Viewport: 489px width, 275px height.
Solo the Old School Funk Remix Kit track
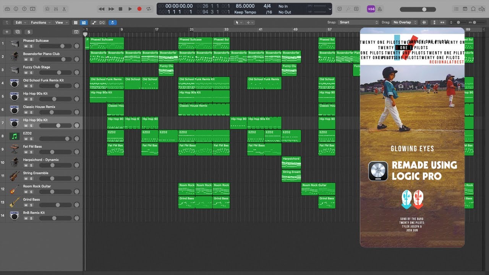(x=31, y=86)
